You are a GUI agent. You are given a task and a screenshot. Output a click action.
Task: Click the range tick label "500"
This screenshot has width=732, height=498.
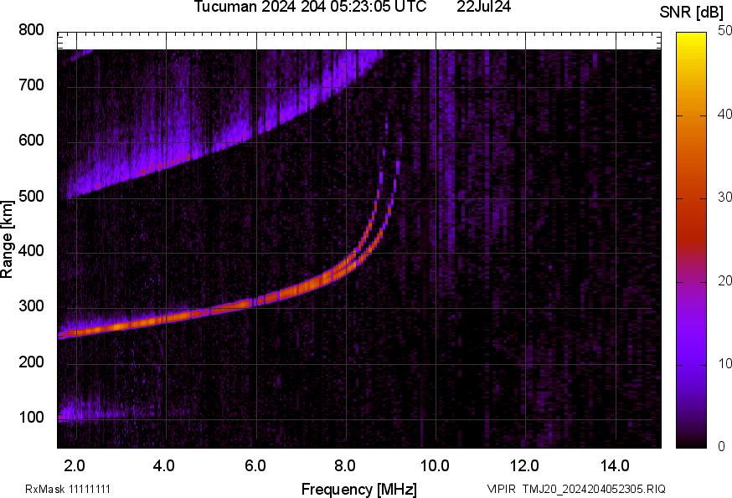31,196
